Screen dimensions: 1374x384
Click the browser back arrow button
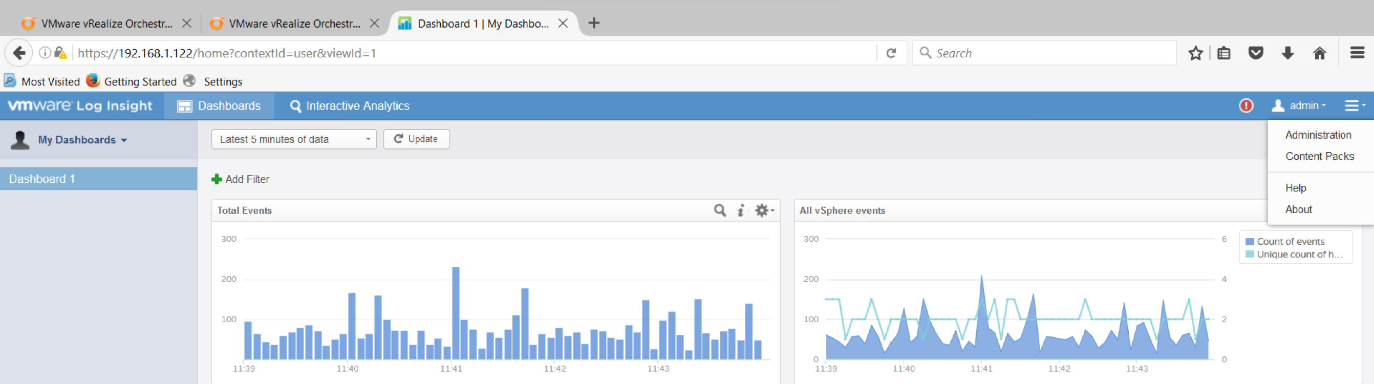pos(18,53)
